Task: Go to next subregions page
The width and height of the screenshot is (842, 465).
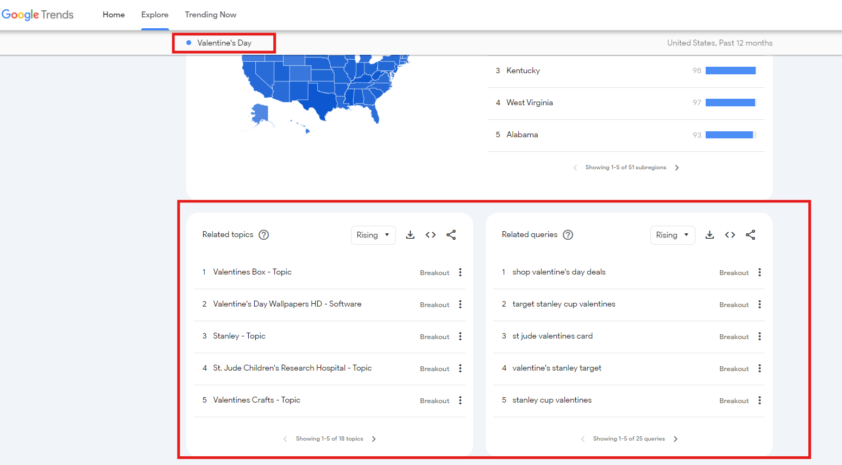Action: coord(677,168)
